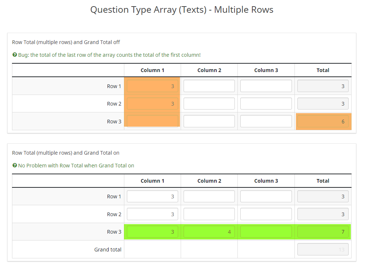The height and width of the screenshot is (270, 365).
Task: Click Row 1 Column 2 field in Grand Total on table
Action: [209, 196]
